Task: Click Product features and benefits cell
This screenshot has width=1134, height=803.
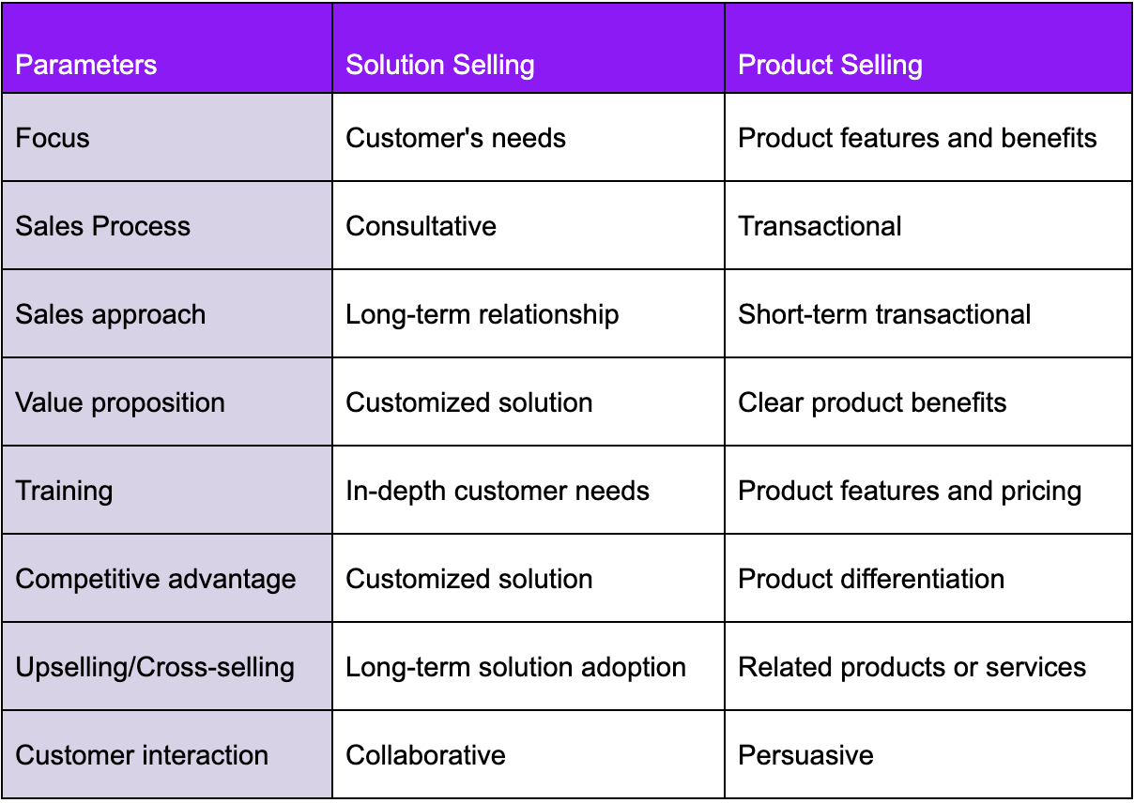Action: (x=928, y=137)
